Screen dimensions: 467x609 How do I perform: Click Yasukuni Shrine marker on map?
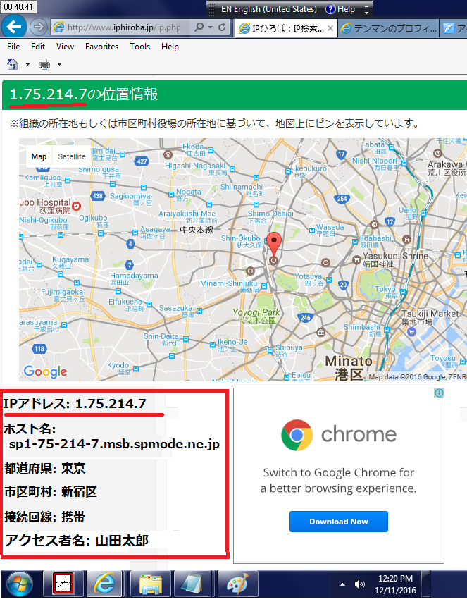pos(356,259)
